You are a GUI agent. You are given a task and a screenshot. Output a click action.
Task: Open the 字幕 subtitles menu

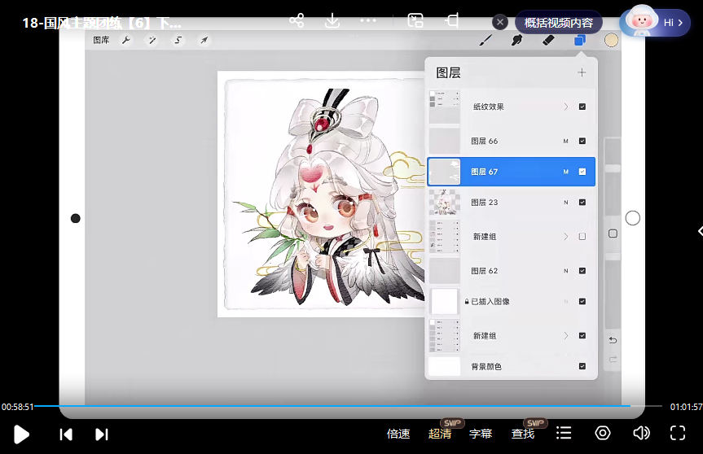481,434
